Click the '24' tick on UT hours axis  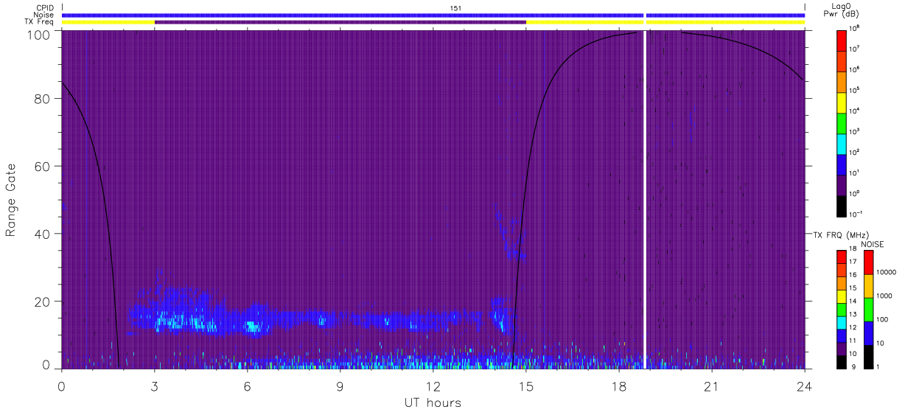click(805, 386)
